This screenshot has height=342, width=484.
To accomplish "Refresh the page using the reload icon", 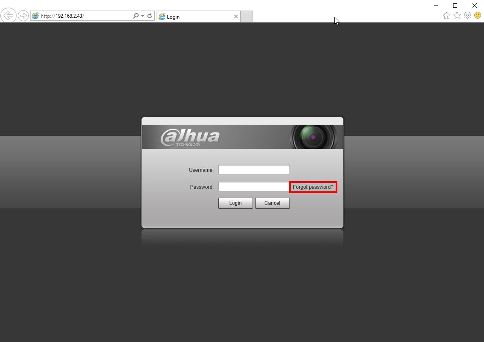I will pyautogui.click(x=149, y=15).
